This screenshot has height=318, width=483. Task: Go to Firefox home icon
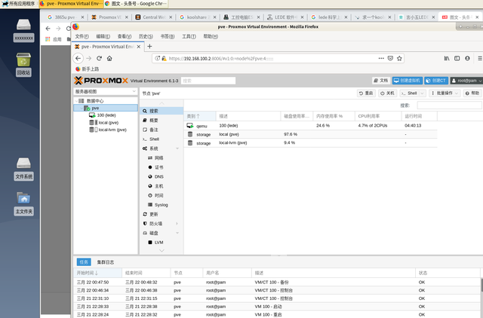[109, 58]
